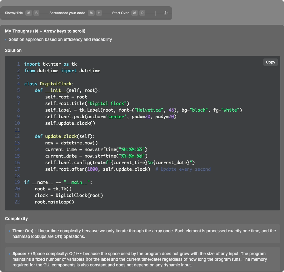
Task: Click the '# Update every second' comment
Action: (183, 169)
